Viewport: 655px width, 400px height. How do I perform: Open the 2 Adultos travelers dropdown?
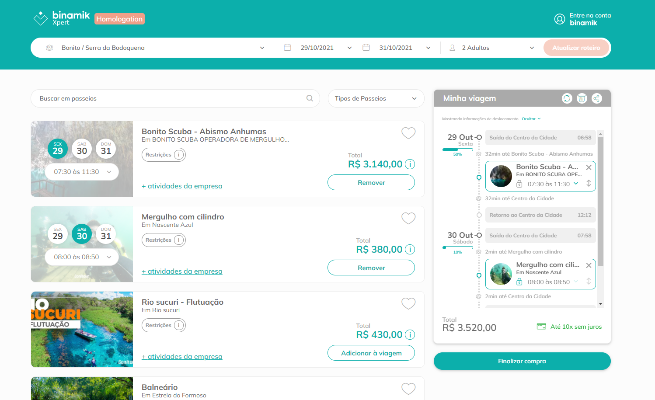pos(492,48)
